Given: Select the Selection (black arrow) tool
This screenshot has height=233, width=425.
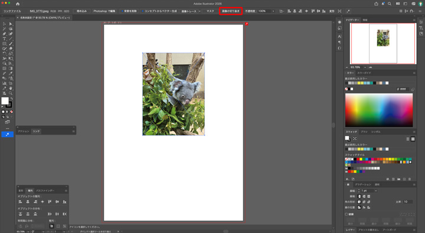Looking at the screenshot, I should click(x=4, y=24).
